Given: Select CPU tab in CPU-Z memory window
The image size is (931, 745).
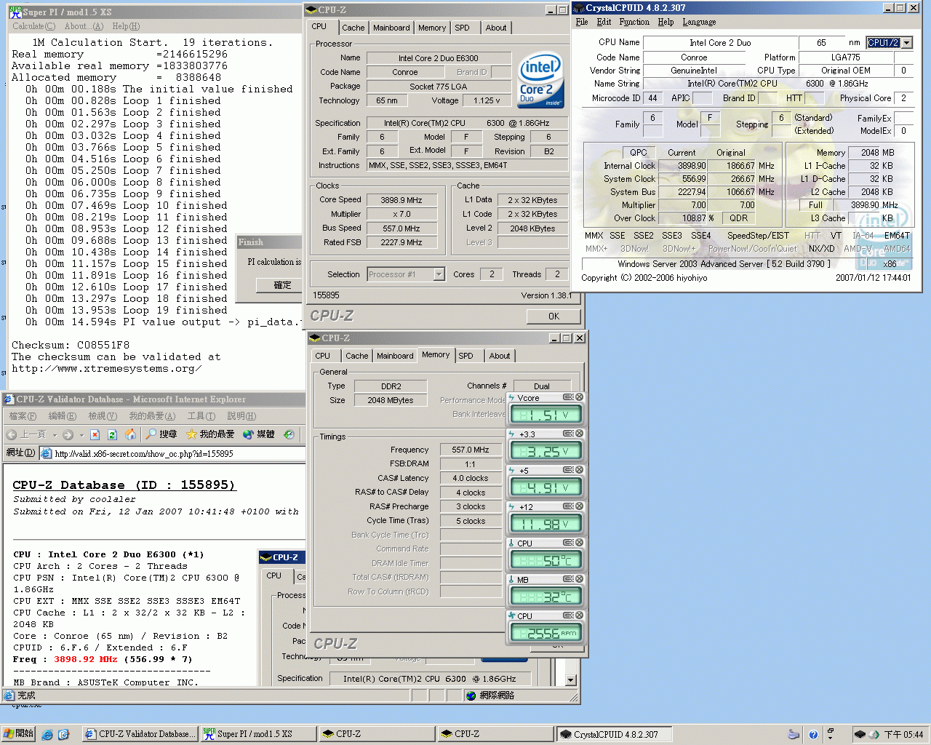Looking at the screenshot, I should [323, 356].
